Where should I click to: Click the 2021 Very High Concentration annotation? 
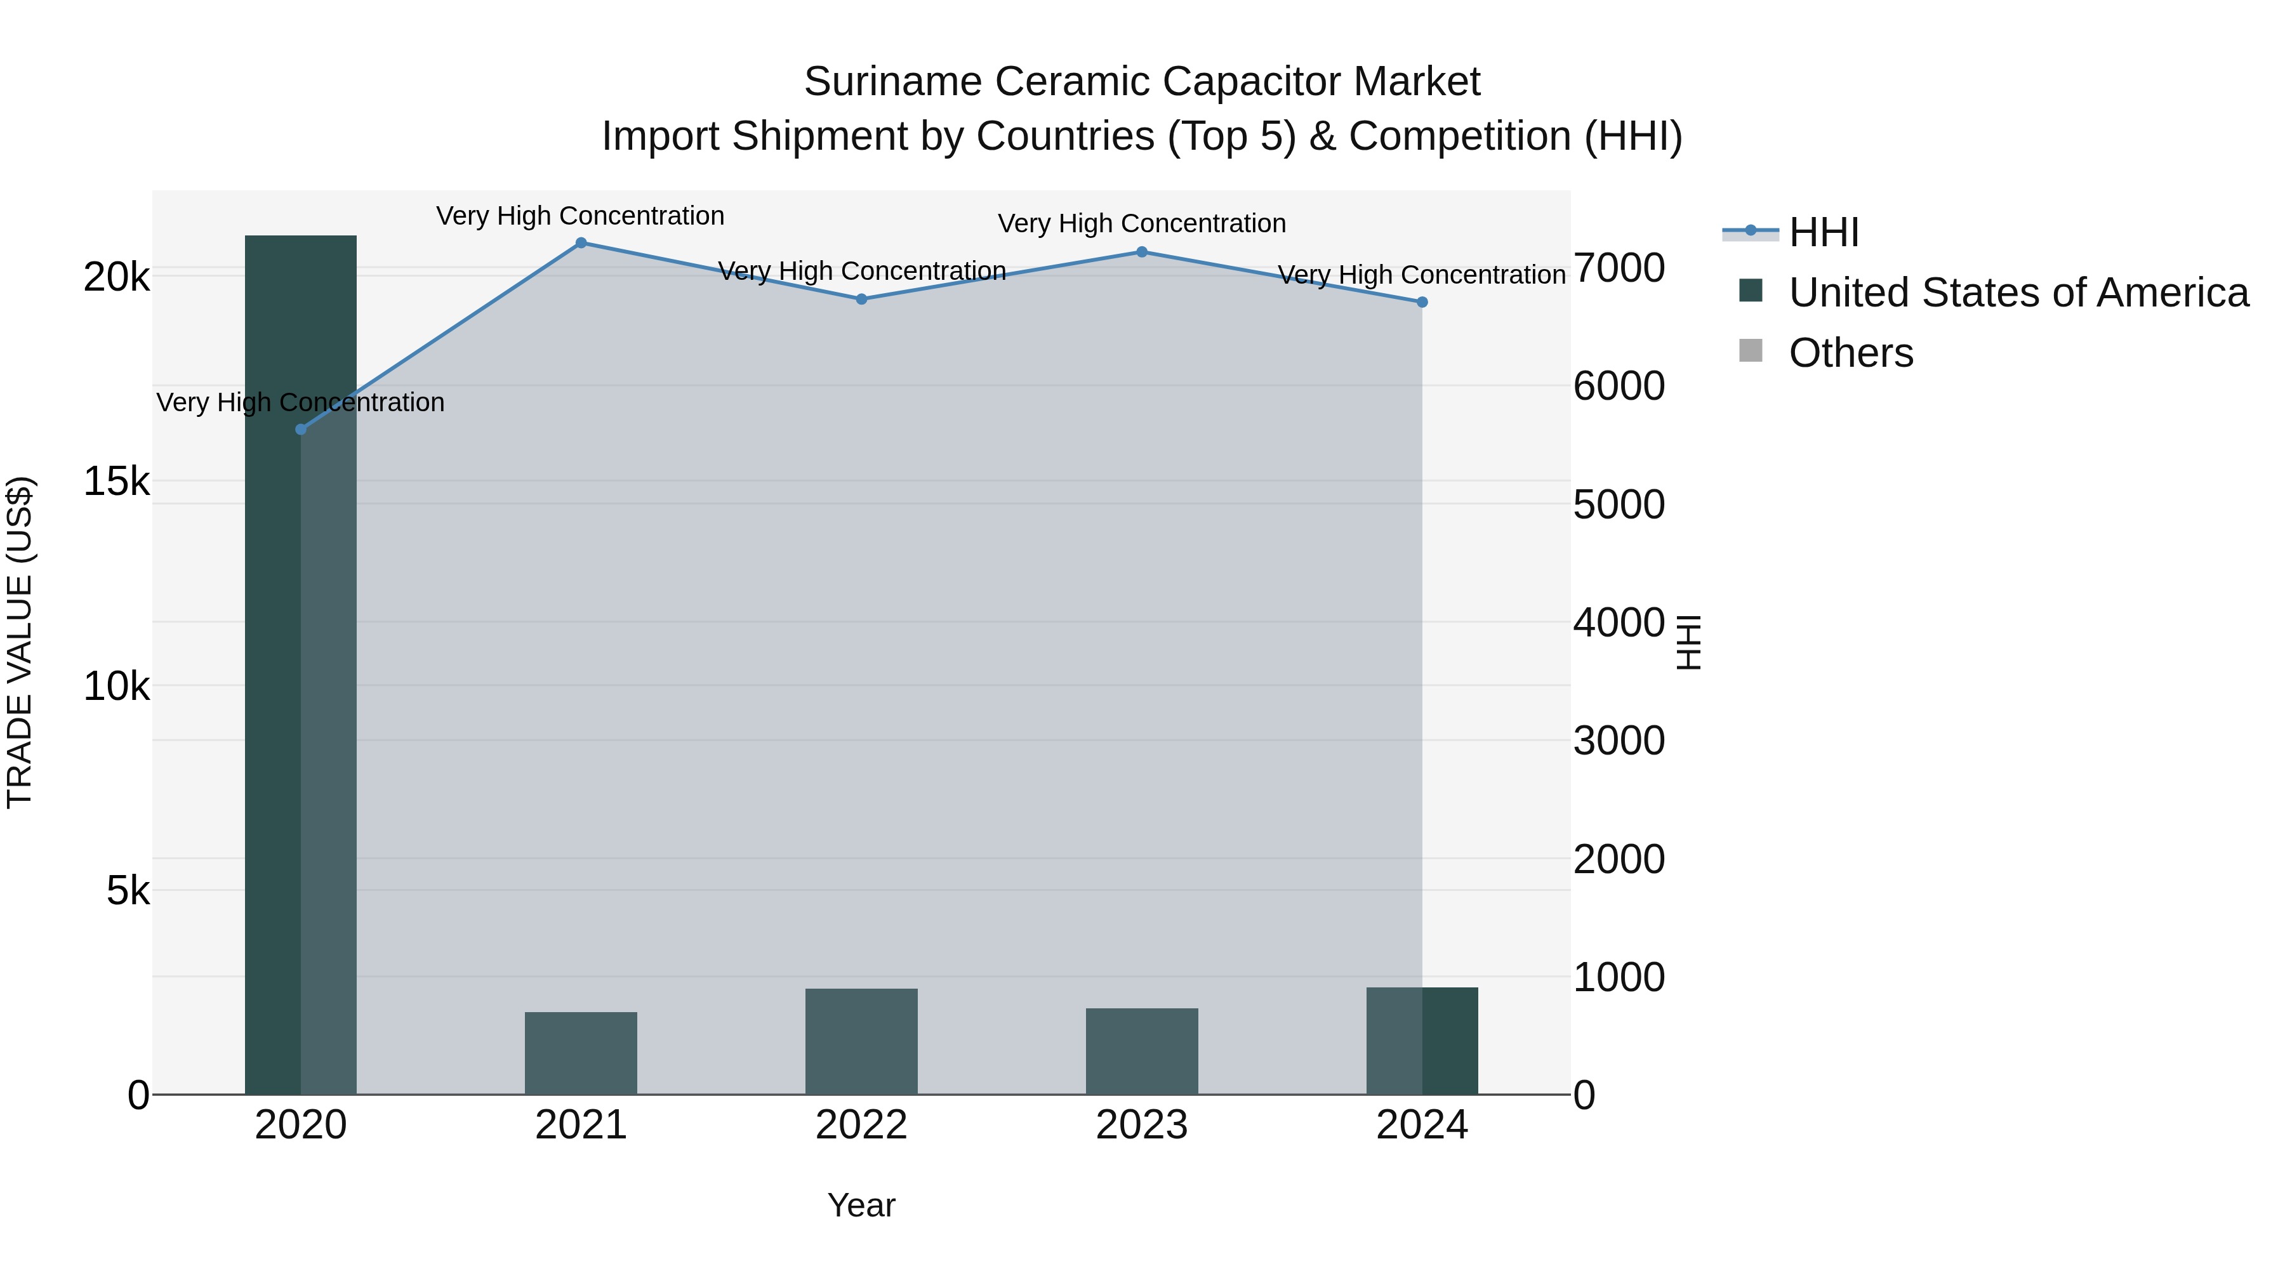click(580, 216)
